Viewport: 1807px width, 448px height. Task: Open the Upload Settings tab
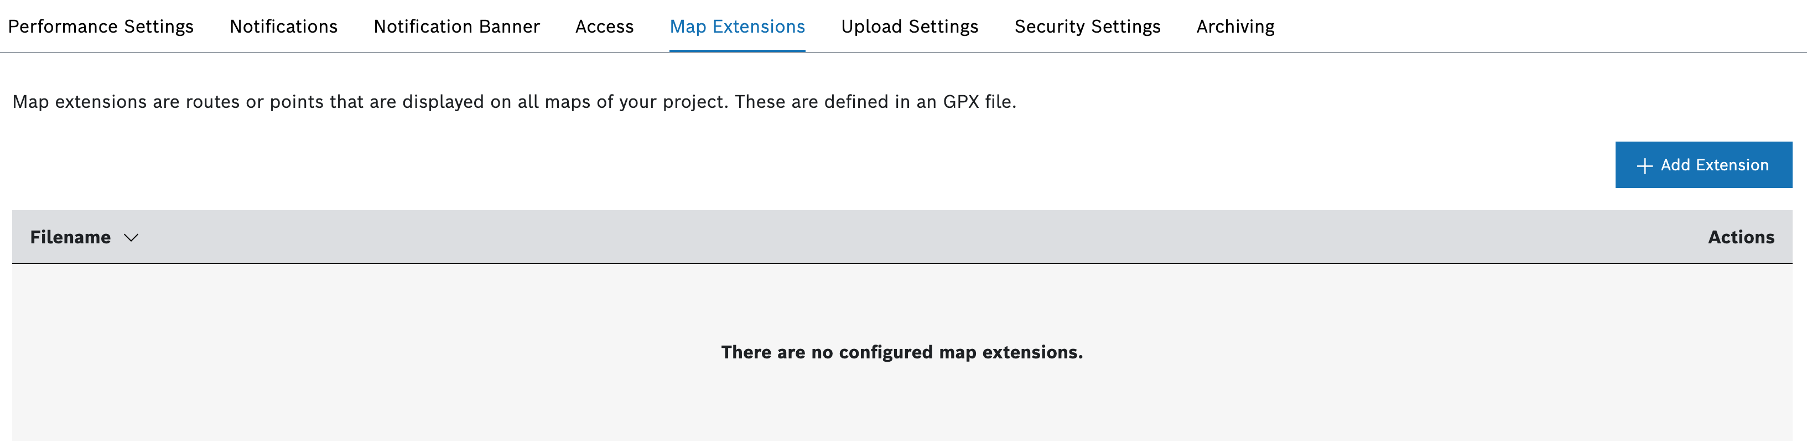coord(909,27)
